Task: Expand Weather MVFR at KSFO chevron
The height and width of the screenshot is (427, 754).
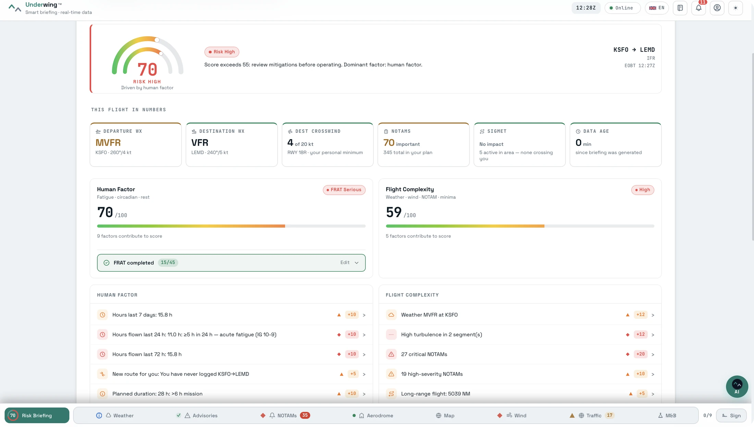Action: pos(653,315)
